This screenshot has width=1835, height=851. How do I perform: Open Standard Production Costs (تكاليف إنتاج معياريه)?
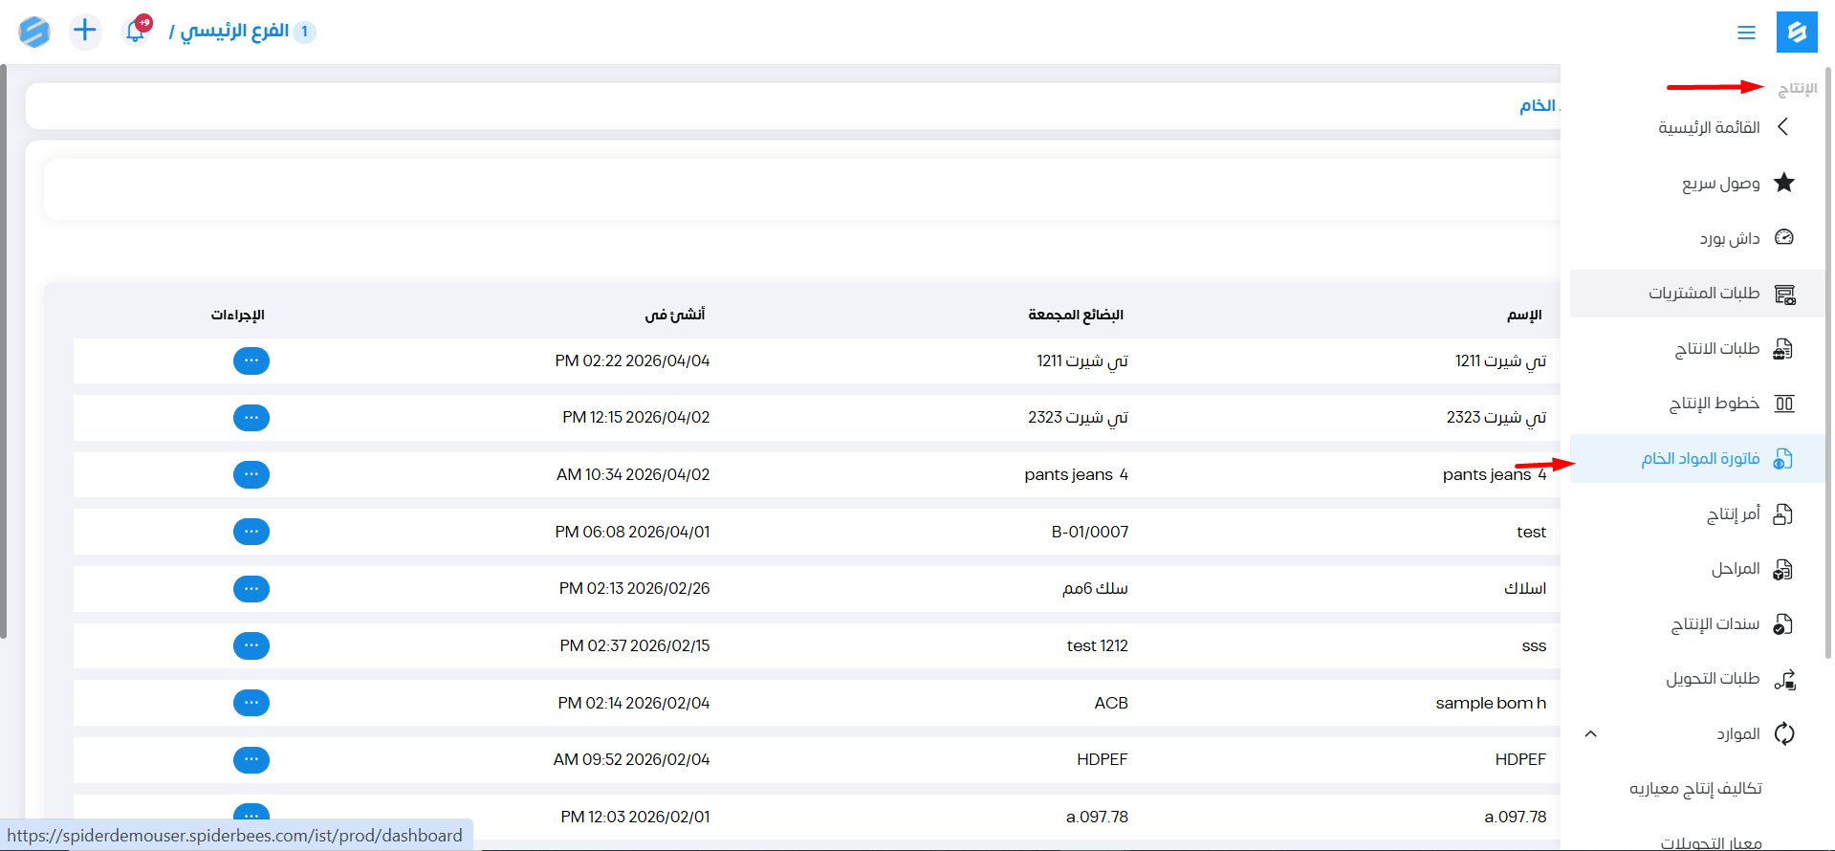tap(1695, 789)
